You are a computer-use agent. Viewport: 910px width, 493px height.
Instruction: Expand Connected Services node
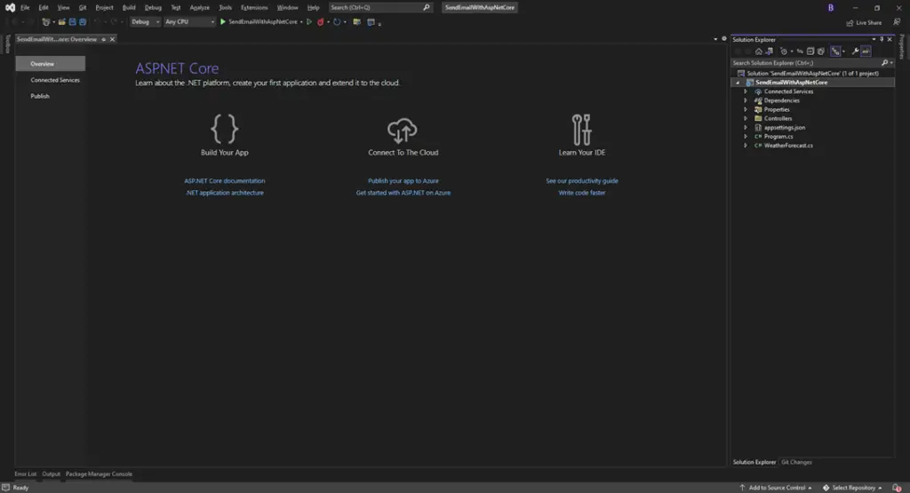[746, 91]
